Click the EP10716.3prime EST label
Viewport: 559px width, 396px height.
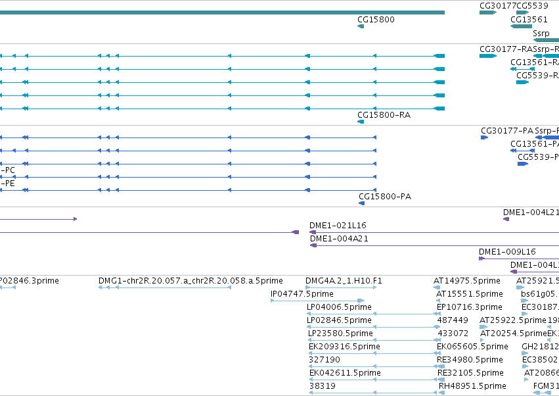click(470, 307)
